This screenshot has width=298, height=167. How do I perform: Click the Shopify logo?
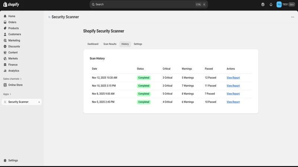tap(11, 4)
